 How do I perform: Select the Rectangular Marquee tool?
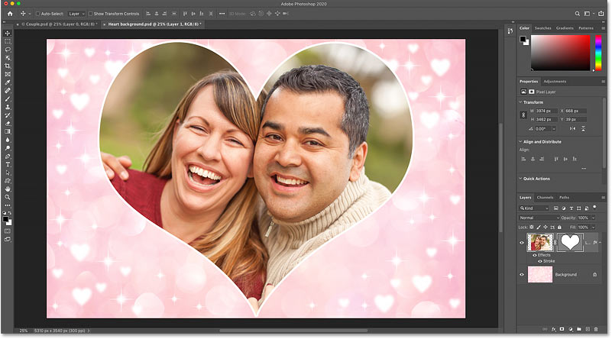(x=8, y=41)
